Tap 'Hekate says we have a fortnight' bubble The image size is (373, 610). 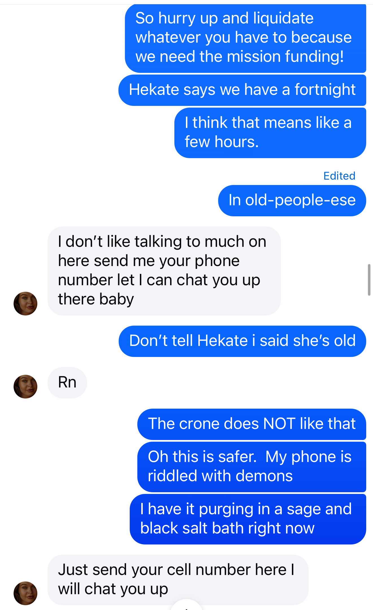242,90
